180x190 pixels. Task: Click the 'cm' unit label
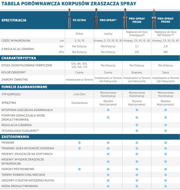pos(62,40)
